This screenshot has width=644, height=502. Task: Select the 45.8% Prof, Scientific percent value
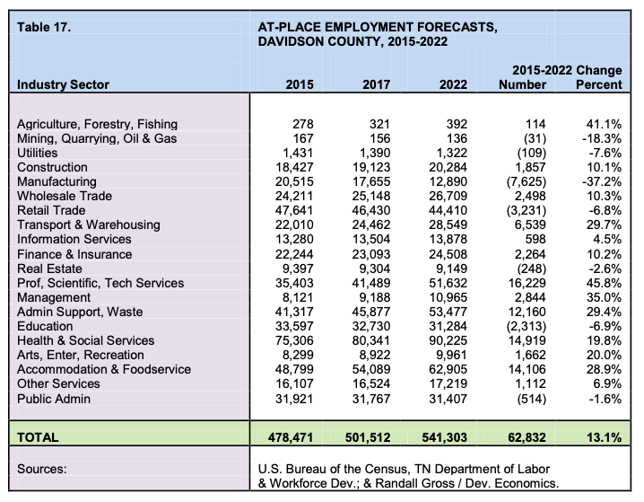click(x=602, y=283)
